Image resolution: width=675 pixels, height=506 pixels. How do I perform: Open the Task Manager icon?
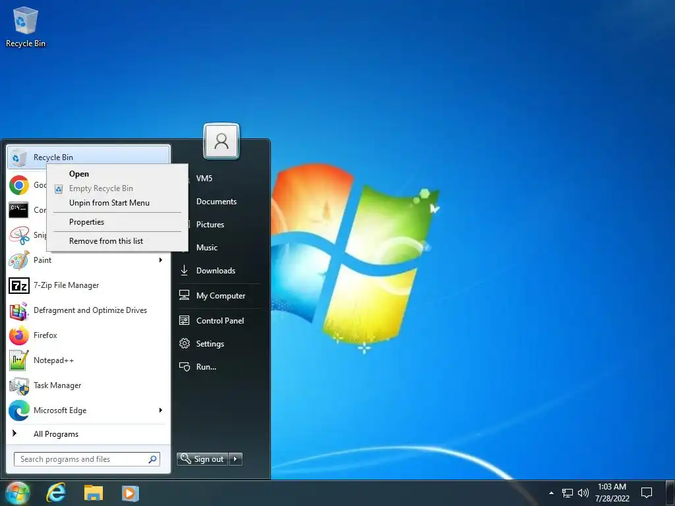point(19,385)
